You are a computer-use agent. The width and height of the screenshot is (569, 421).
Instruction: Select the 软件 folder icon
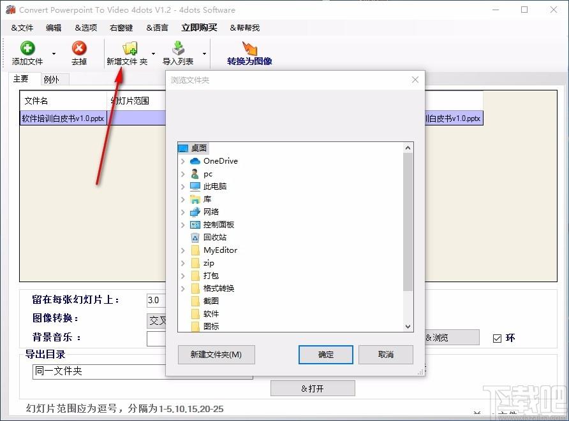(x=195, y=314)
